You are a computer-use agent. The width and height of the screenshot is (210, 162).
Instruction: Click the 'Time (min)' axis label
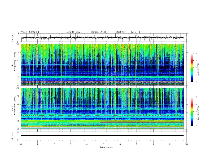(x=106, y=147)
